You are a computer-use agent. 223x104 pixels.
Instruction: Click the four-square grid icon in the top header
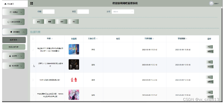point(32,3)
